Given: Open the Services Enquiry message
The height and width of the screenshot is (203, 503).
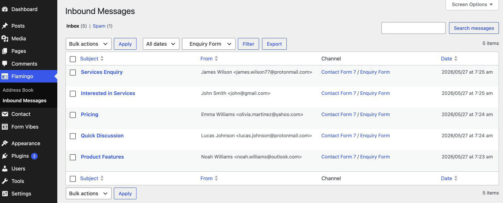Looking at the screenshot, I should [x=102, y=72].
